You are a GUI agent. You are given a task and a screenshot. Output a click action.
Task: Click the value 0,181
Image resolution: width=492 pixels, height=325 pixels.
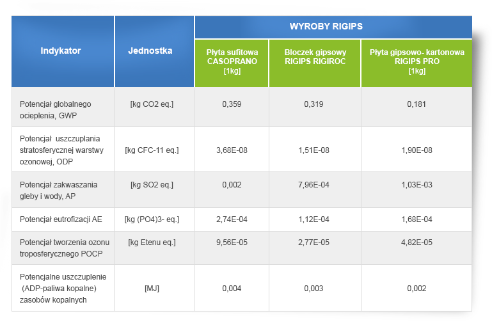point(417,104)
